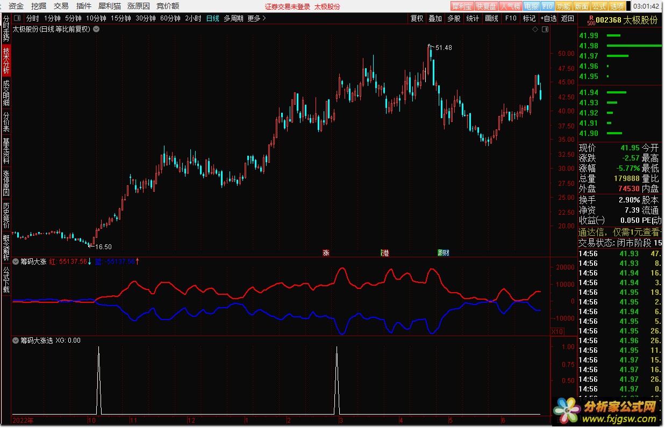Click the 通达信 promotional link text

[x=620, y=233]
